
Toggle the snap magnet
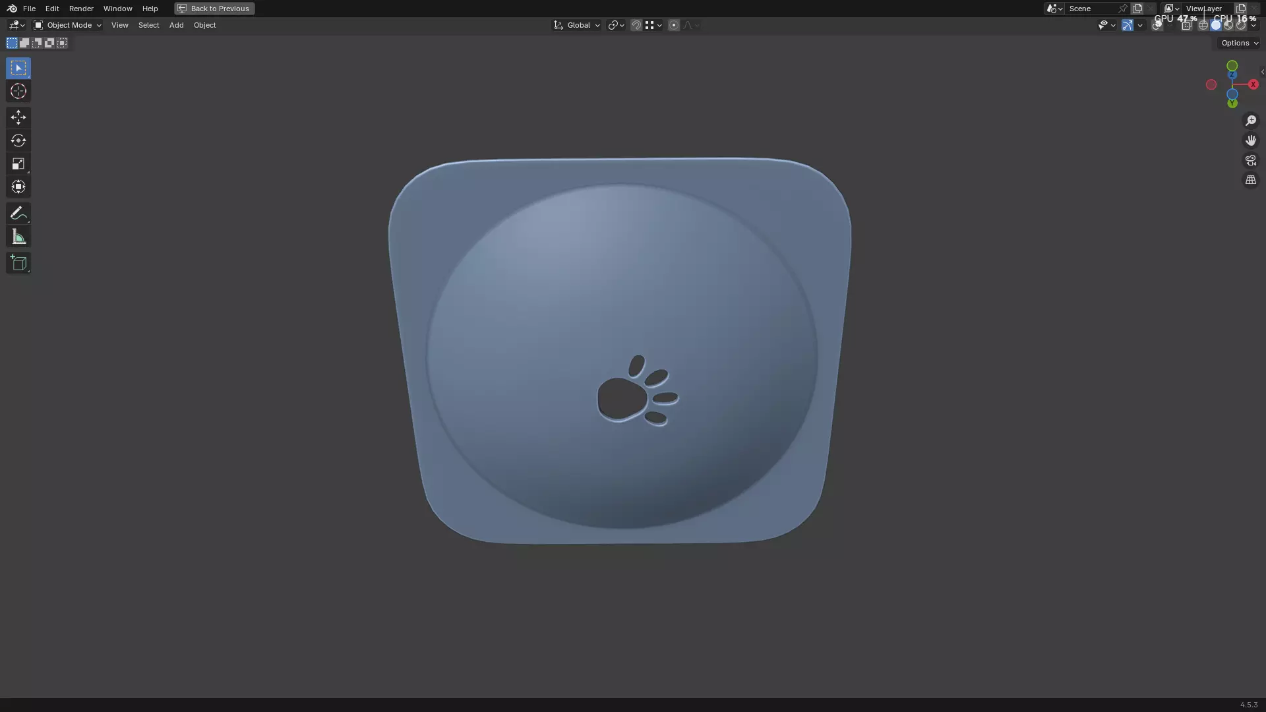[636, 25]
